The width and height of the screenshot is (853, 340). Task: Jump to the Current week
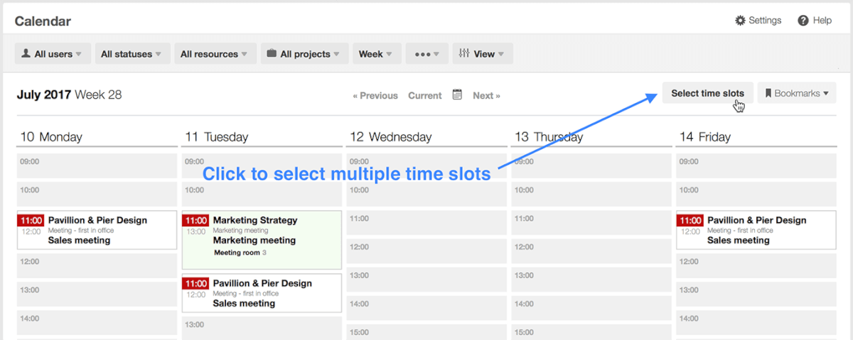tap(425, 96)
